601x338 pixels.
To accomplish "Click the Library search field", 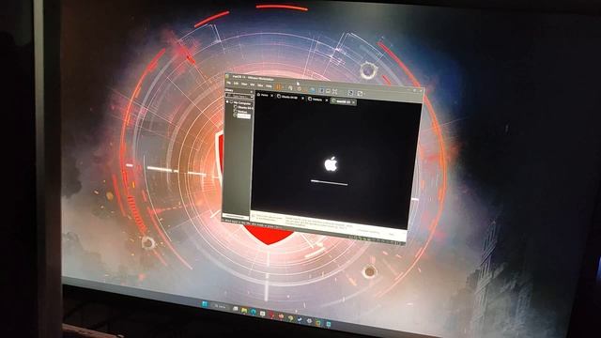I will point(238,97).
